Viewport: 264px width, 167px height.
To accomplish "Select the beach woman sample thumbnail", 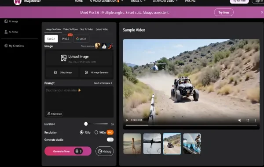I will click(x=132, y=144).
